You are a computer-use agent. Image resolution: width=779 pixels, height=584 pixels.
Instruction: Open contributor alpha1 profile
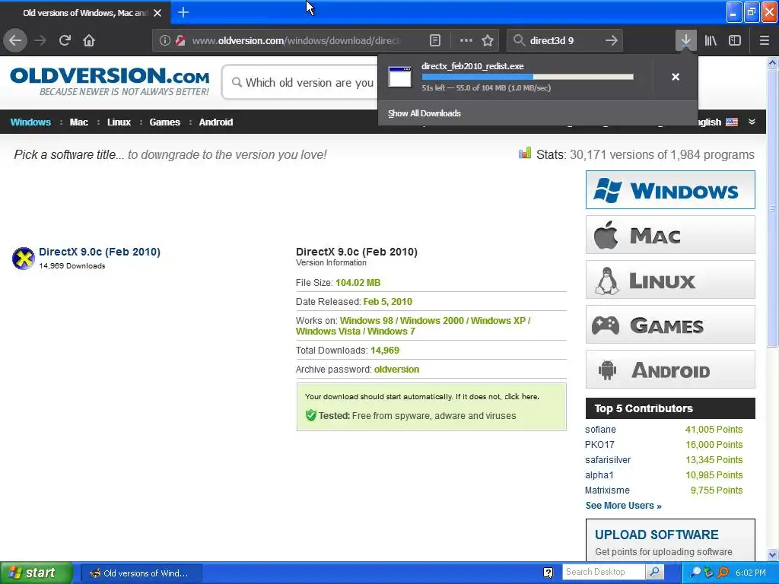(599, 475)
